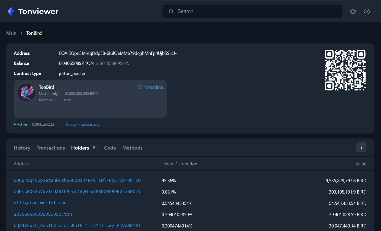Open holder address UQDjsHXx8uVxvfs...
Image resolution: width=381 pixels, height=231 pixels.
77,192
